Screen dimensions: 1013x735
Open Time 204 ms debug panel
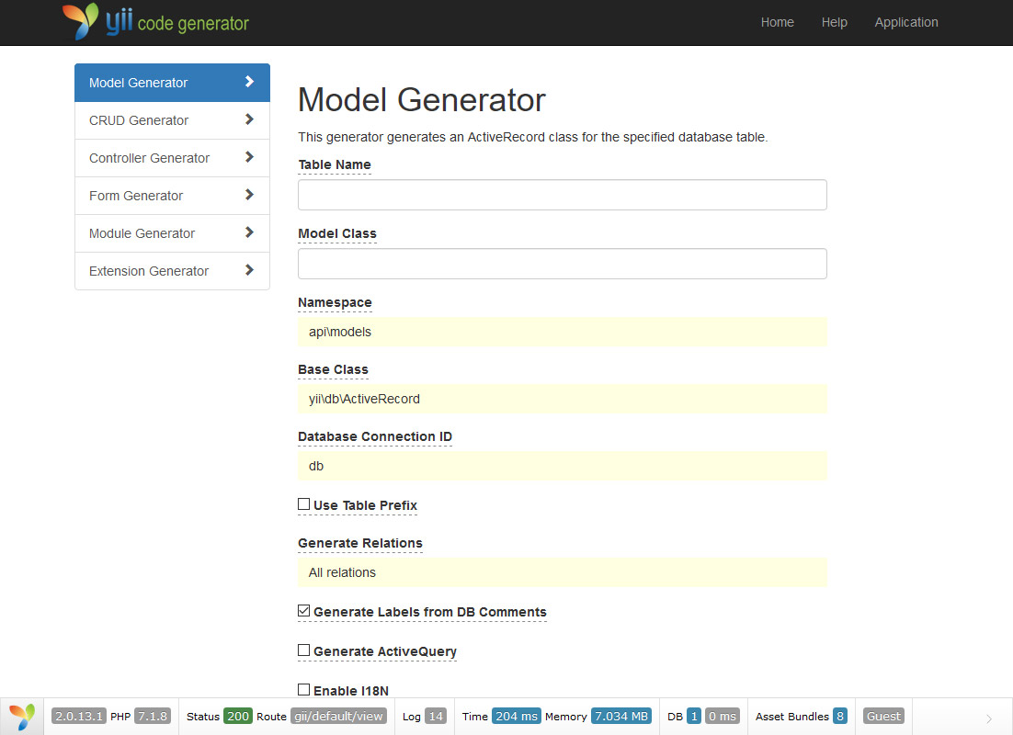(501, 717)
